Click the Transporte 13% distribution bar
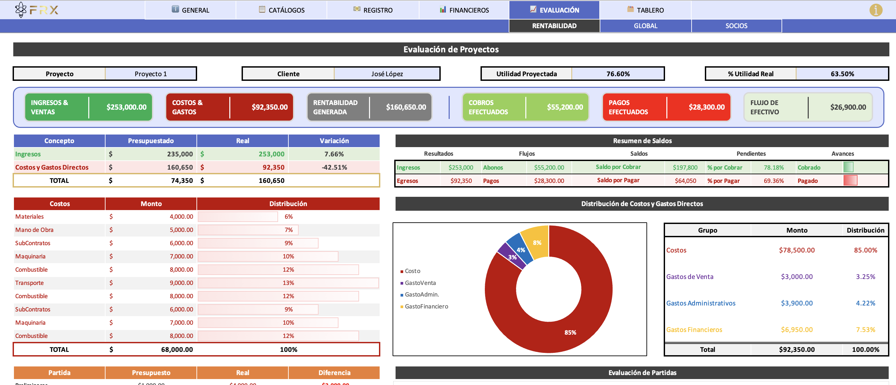This screenshot has width=896, height=385. [288, 283]
